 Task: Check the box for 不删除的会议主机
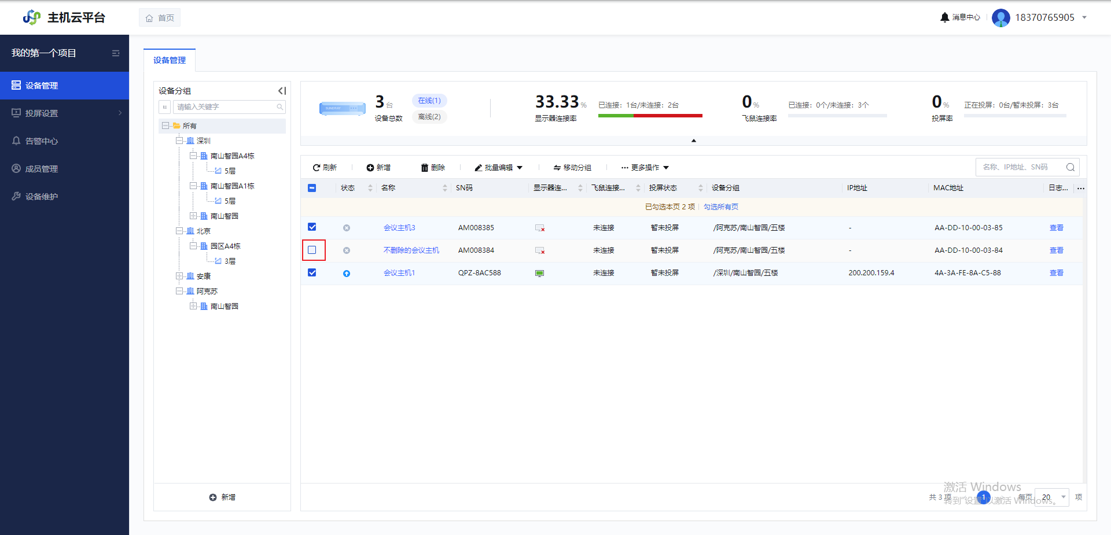tap(312, 250)
